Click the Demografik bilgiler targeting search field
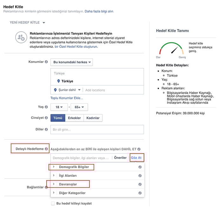This screenshot has height=215, width=222. click(81, 158)
